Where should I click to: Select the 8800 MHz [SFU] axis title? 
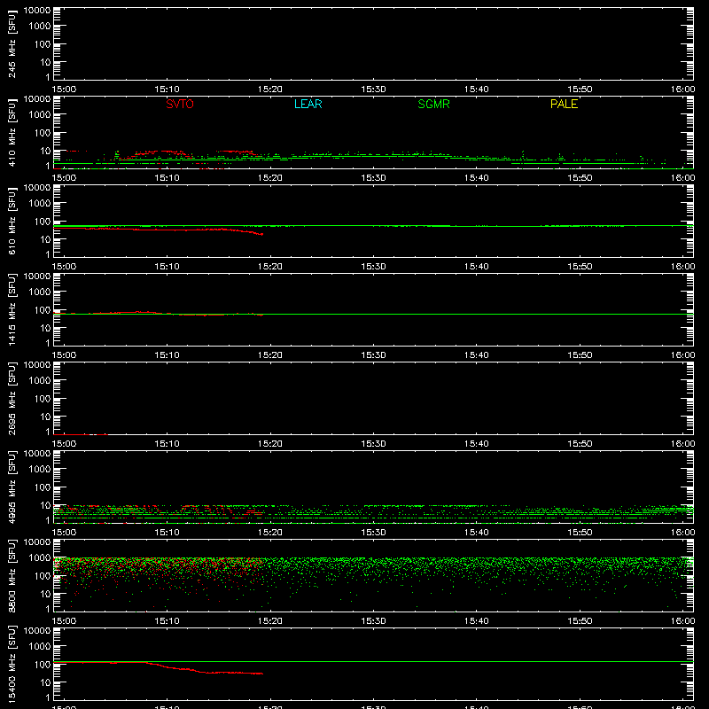click(12, 575)
